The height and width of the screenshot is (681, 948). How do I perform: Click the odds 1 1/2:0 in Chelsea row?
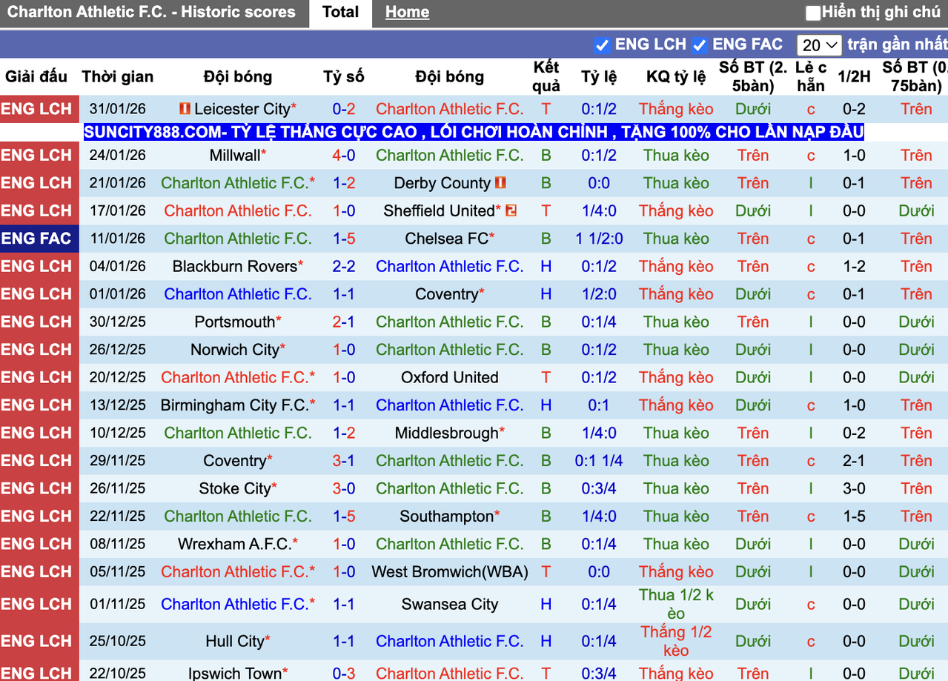(x=599, y=239)
